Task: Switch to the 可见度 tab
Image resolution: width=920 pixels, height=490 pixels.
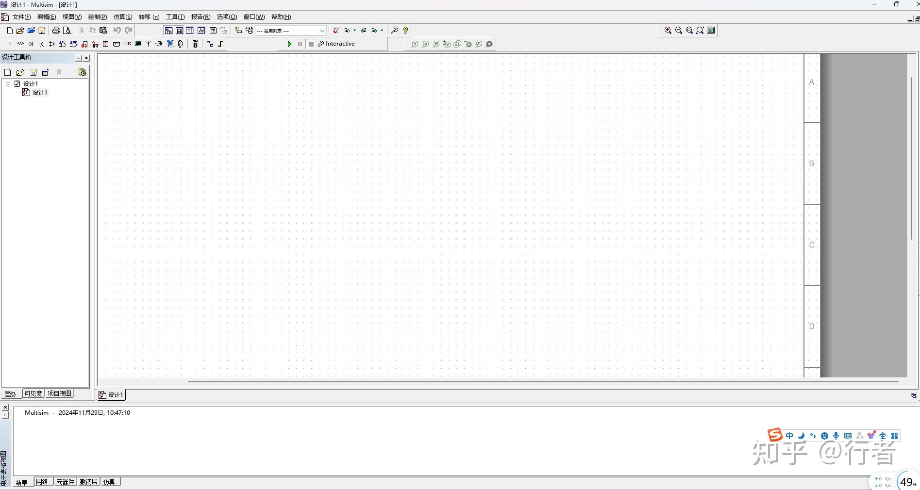Action: (x=33, y=393)
